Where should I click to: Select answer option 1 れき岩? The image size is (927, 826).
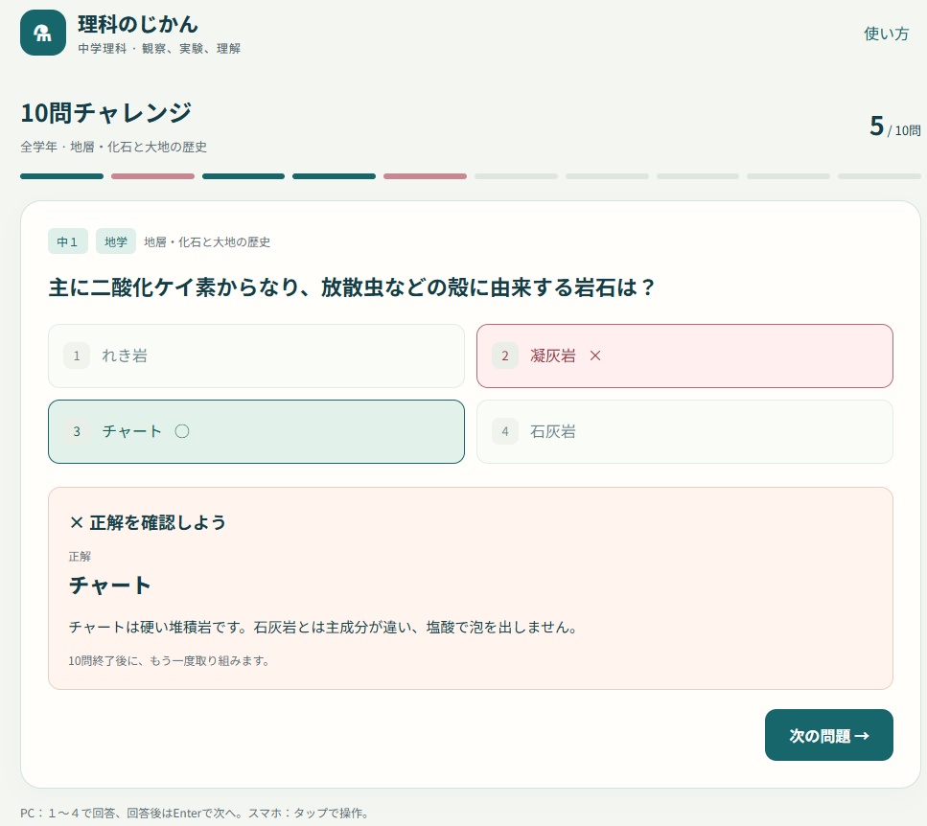[256, 356]
